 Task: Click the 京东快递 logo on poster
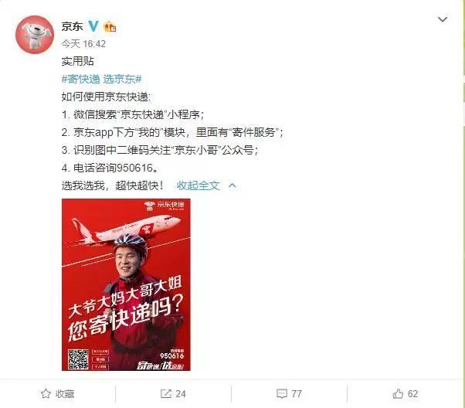(x=165, y=206)
